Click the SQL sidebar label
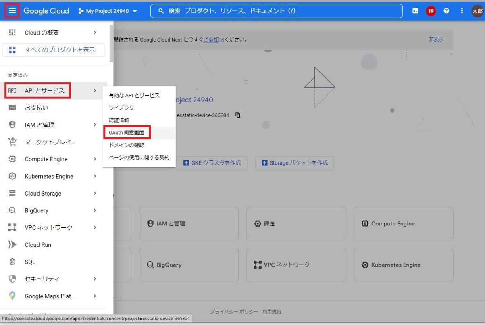The image size is (485, 325). 30,262
